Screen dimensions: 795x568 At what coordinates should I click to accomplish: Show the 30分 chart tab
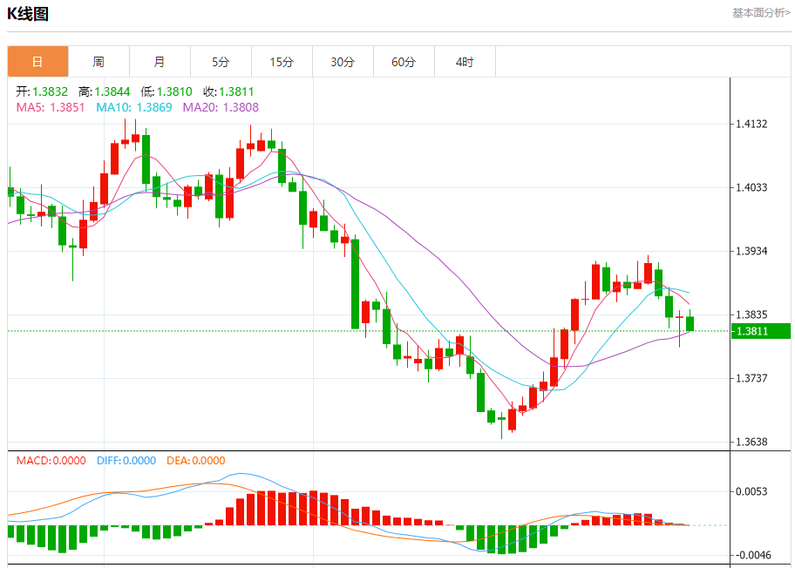click(x=343, y=62)
